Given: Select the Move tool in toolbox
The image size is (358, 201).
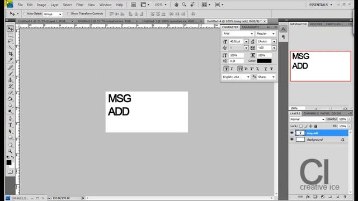Looking at the screenshot, I should click(x=10, y=28).
